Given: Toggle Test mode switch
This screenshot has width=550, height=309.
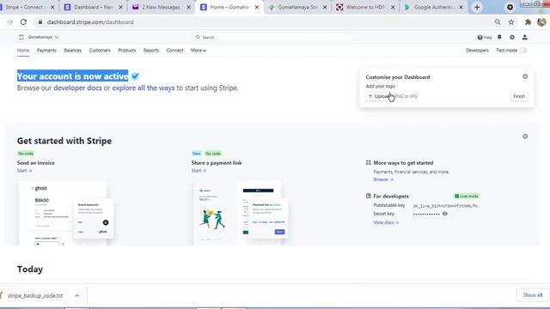Looking at the screenshot, I should (523, 51).
